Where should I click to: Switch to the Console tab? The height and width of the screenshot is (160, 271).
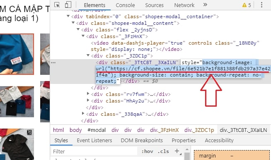(125, 5)
